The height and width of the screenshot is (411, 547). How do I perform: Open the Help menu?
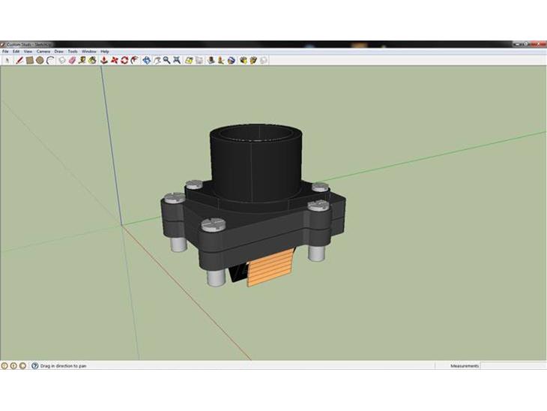click(105, 52)
